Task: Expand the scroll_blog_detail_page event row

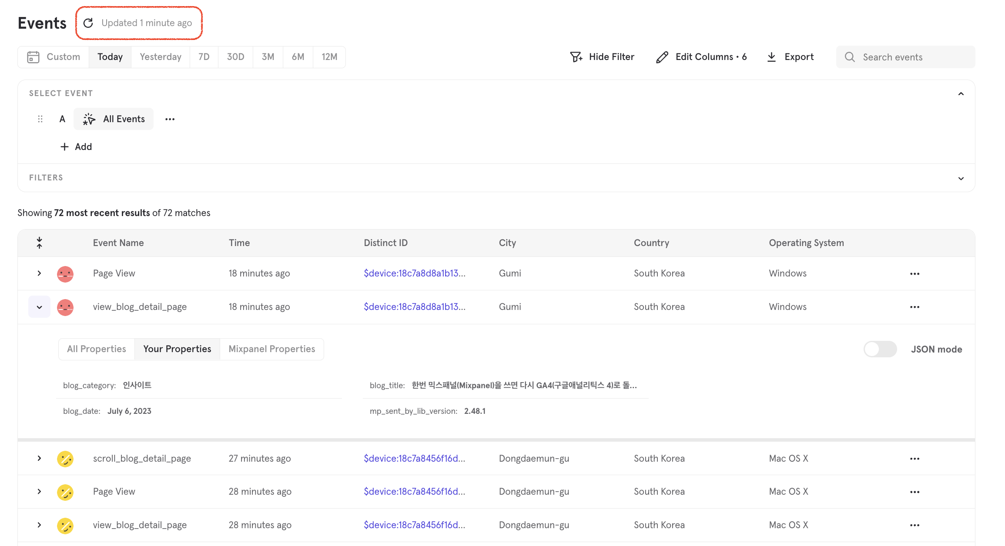Action: click(x=39, y=458)
